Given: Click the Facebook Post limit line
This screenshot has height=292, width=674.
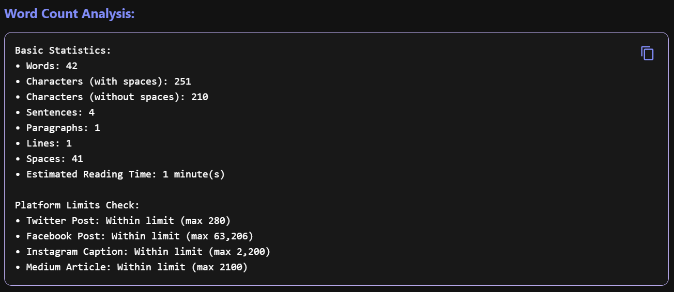Looking at the screenshot, I should [134, 236].
